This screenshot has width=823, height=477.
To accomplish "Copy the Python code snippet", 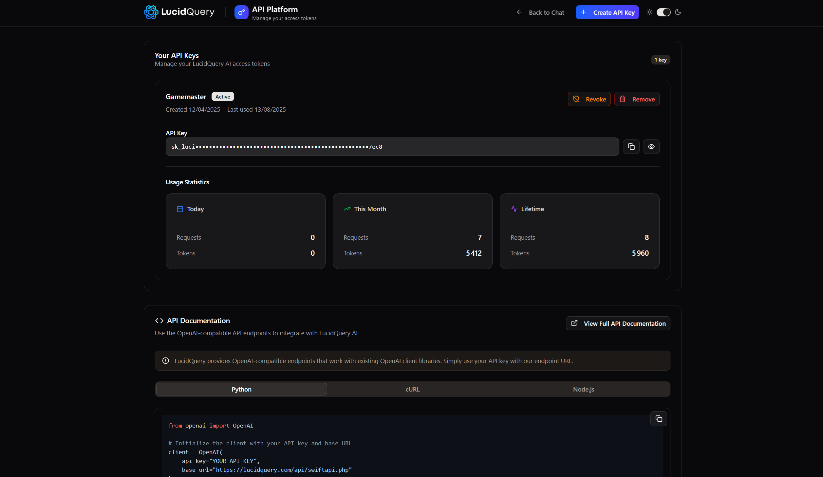I will click(x=659, y=419).
